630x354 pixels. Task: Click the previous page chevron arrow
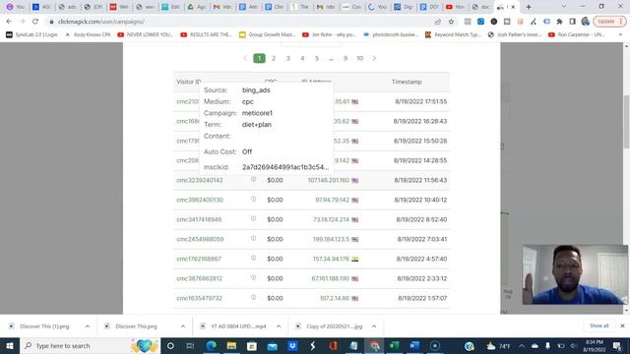point(245,58)
